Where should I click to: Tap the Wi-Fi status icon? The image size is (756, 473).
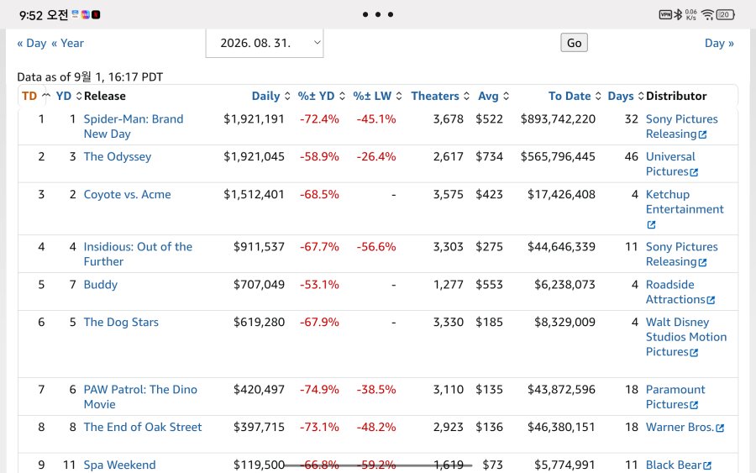pos(707,14)
